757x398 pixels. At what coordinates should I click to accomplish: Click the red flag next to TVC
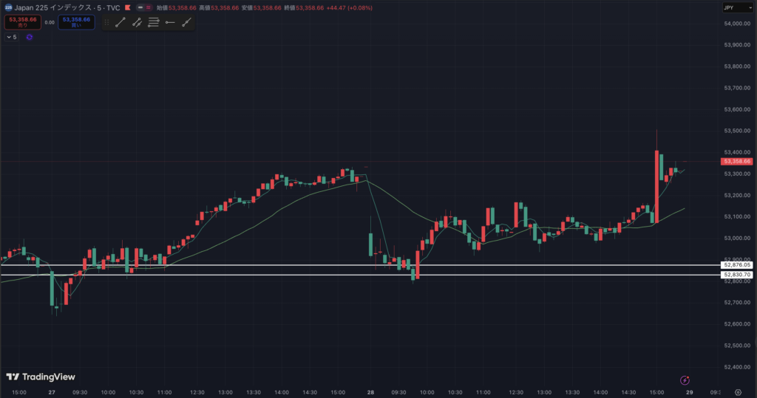pos(128,7)
